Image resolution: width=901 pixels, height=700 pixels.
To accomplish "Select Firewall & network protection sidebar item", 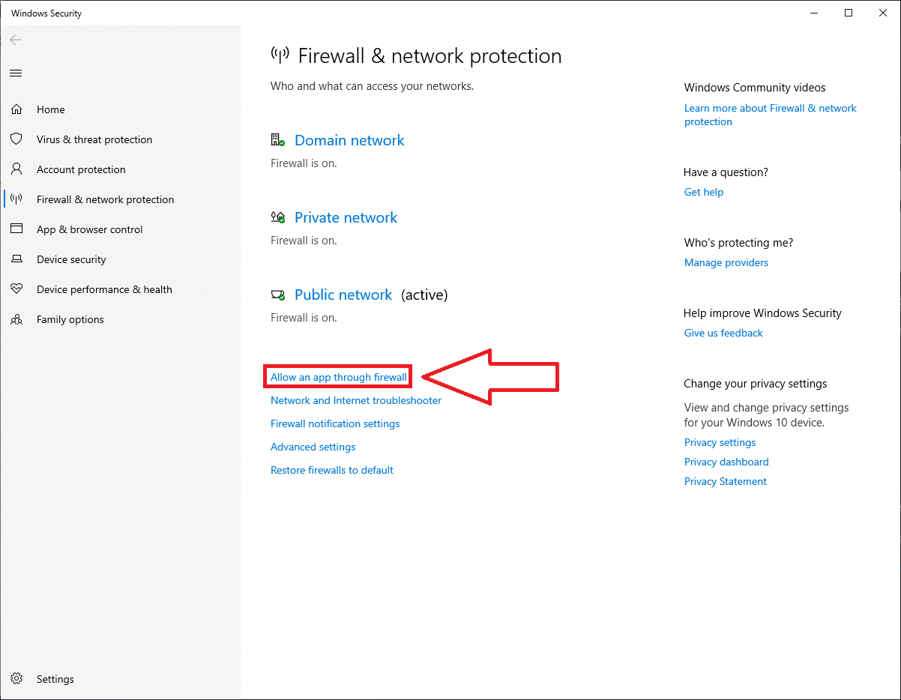I will (105, 199).
